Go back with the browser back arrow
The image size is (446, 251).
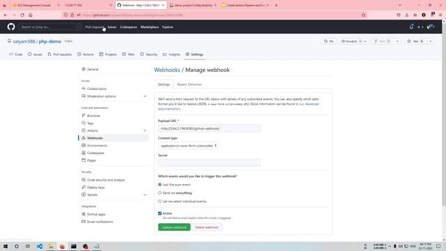click(x=6, y=15)
